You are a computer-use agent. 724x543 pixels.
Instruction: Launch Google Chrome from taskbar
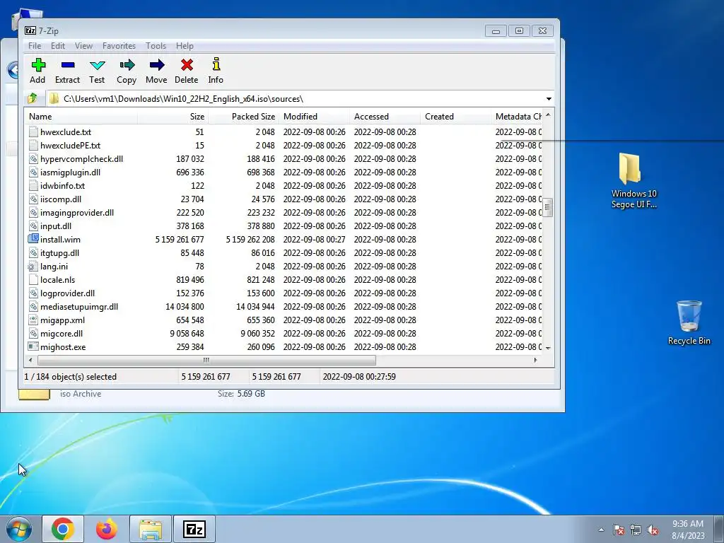[x=63, y=529]
